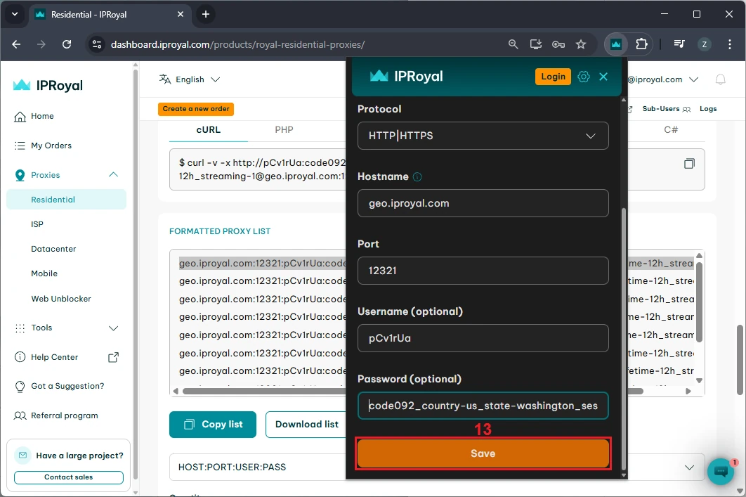Open the Chrome extensions puzzle icon
746x497 pixels.
point(641,44)
